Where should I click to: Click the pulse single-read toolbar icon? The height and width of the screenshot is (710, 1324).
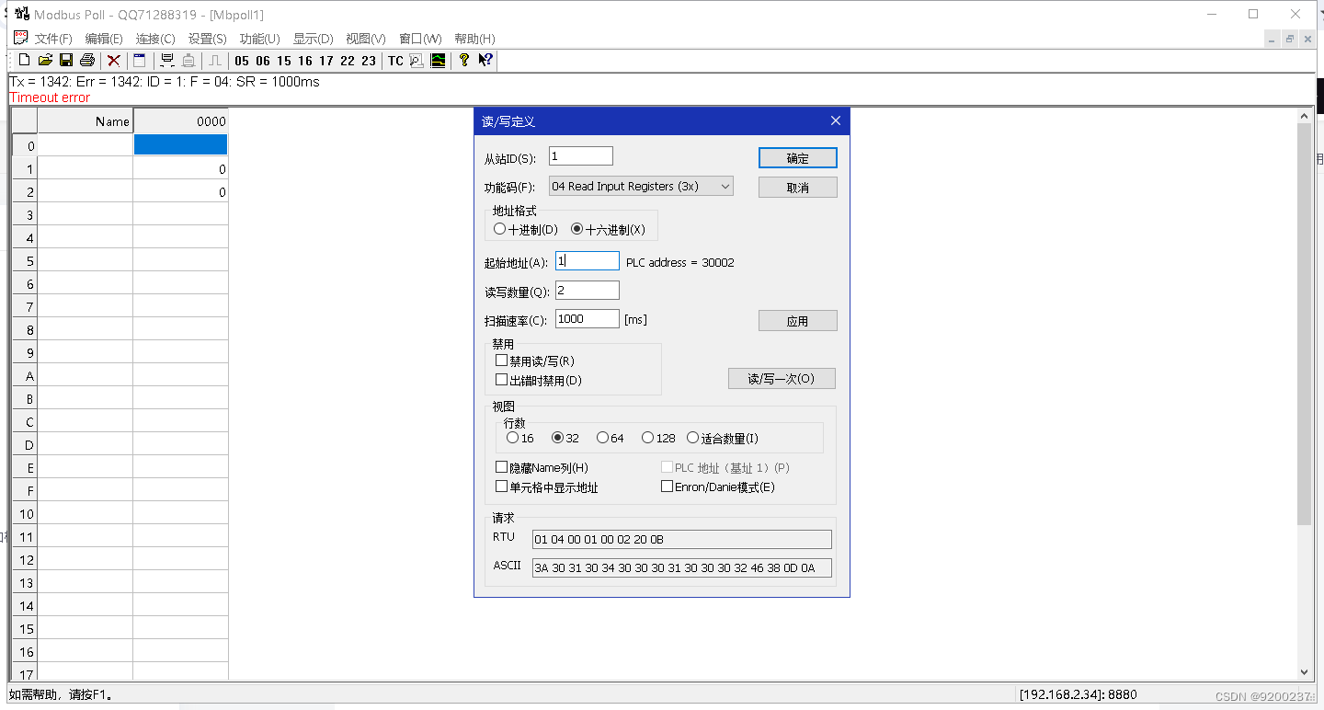[215, 61]
